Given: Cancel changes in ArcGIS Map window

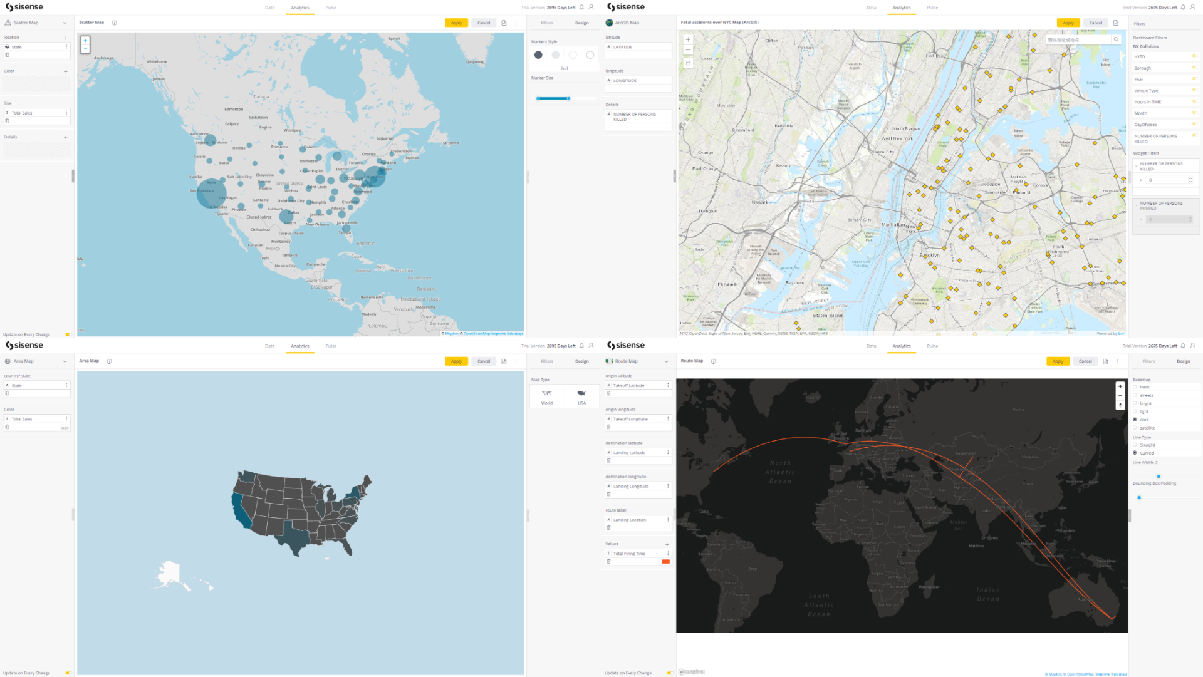Looking at the screenshot, I should click(1095, 23).
